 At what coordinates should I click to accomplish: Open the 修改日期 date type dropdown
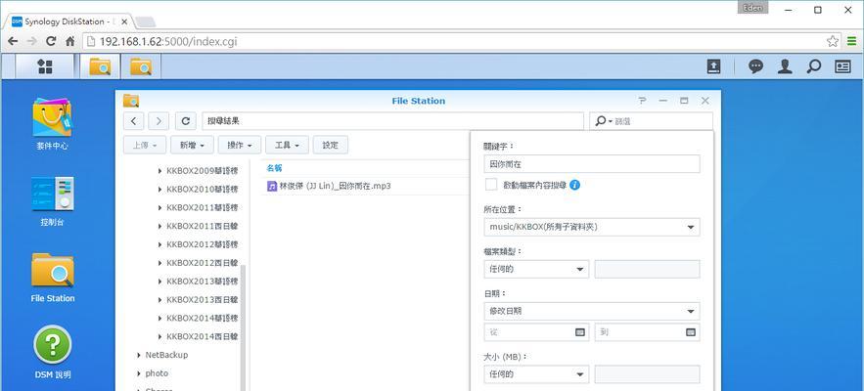click(x=592, y=311)
